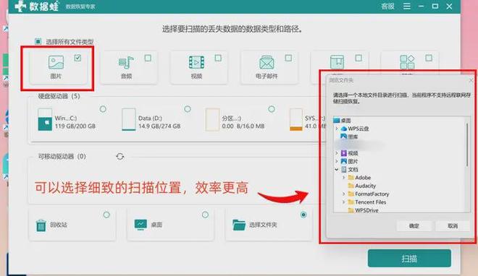The image size is (478, 276).
Task: Select the Data (D:) radio button
Action: pyautogui.click(x=188, y=109)
